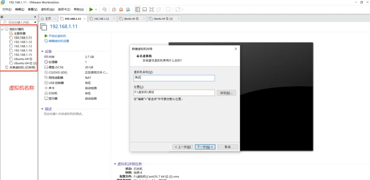Viewport: 370px width, 180px height.
Task: Close the 192.168.1.12 tab
Action: coord(114,19)
